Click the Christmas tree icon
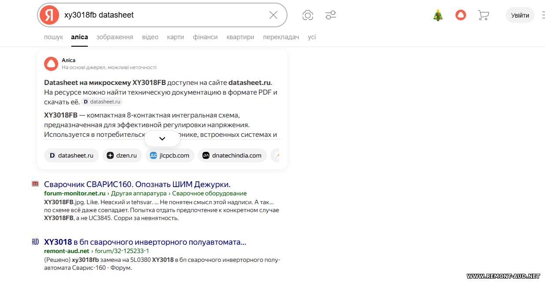 (438, 15)
